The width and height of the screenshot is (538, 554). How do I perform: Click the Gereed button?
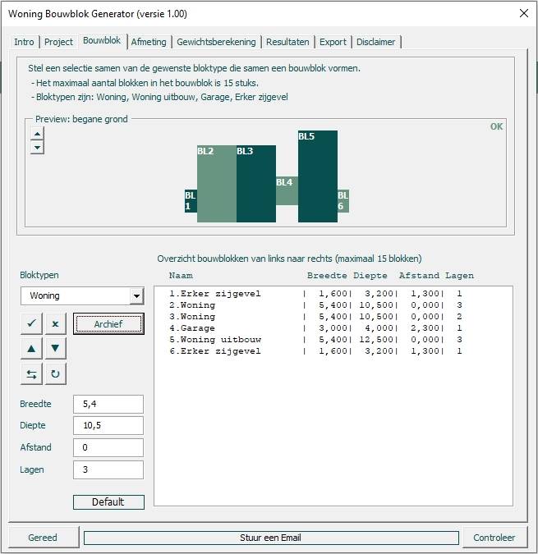[x=43, y=538]
